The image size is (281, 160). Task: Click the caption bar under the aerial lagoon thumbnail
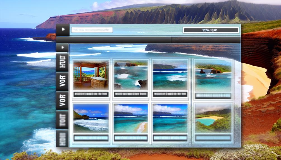[213, 138]
